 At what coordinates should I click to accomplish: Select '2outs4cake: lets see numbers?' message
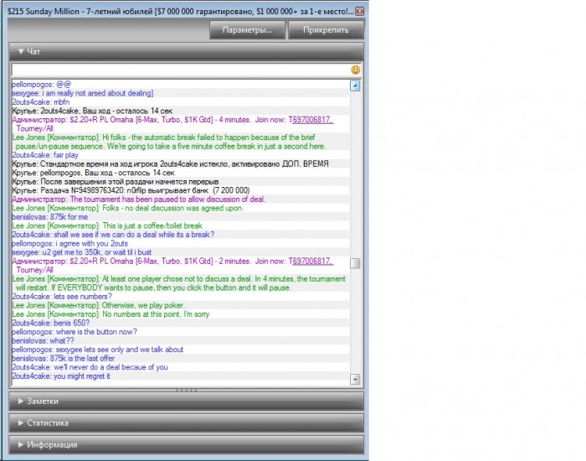pos(62,297)
